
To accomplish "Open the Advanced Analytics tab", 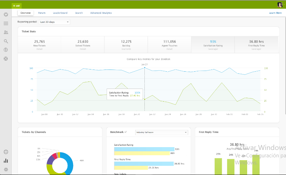I will pyautogui.click(x=101, y=13).
